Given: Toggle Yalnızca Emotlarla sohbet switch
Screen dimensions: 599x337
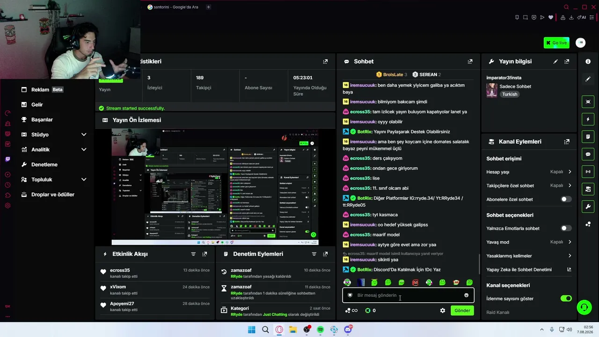Looking at the screenshot, I should coord(566,228).
